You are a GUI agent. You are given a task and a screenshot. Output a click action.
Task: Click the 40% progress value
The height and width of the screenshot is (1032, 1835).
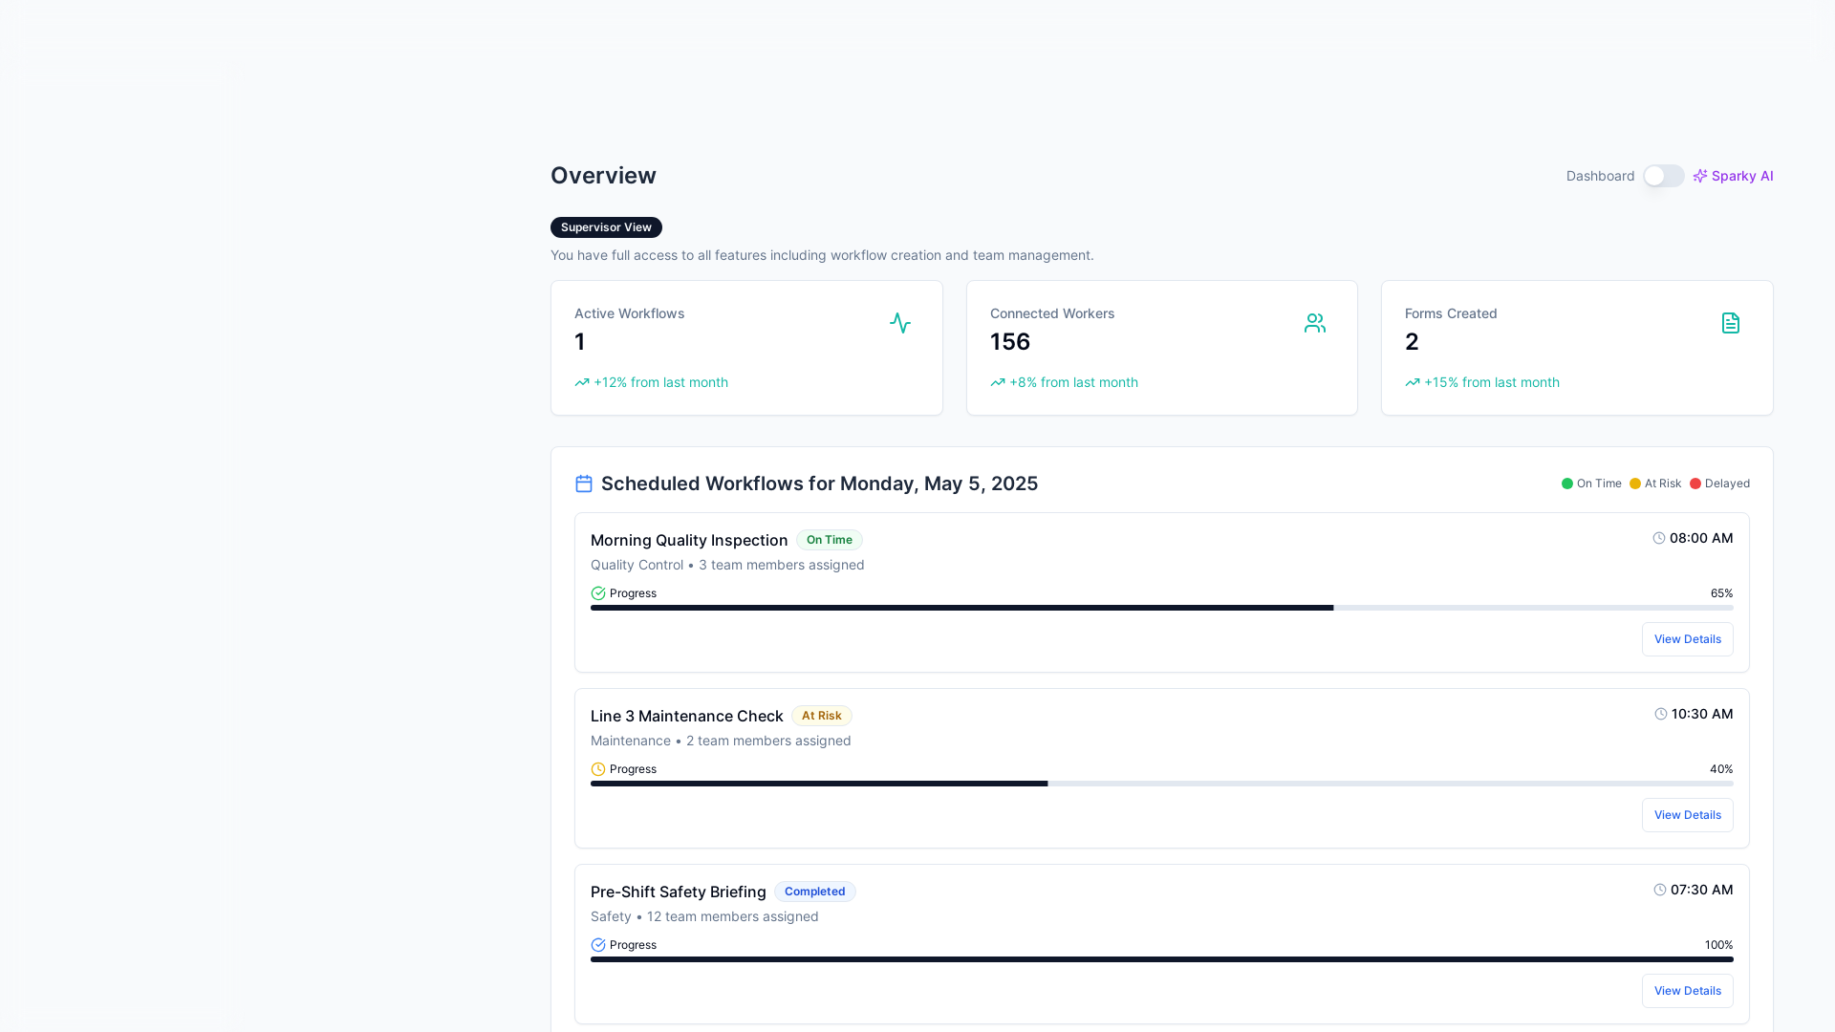pos(1721,769)
